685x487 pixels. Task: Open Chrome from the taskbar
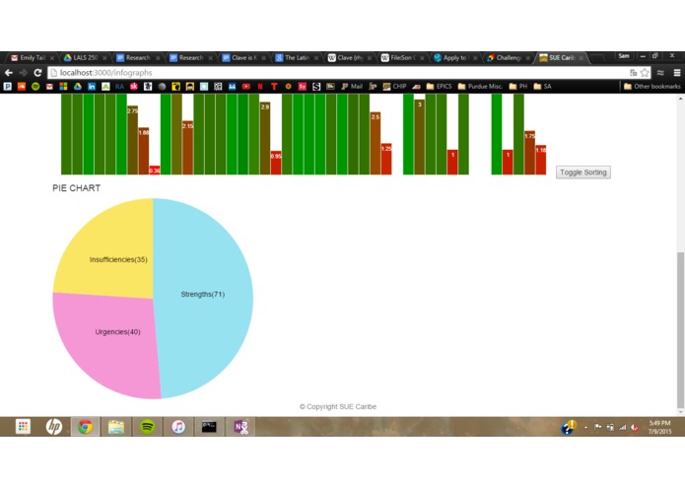[85, 427]
